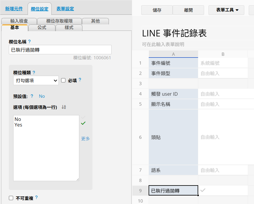Open the 其他 sub-tab
Screen dimensions: 254x204
[95, 21]
